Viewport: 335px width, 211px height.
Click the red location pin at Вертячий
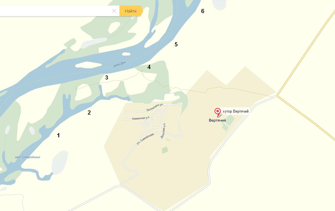[x=218, y=113]
